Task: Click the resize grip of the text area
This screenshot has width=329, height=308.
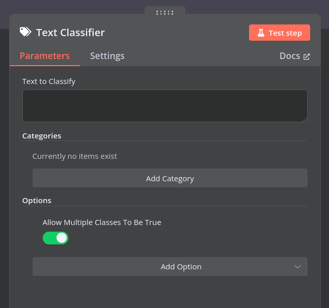Action: point(305,119)
